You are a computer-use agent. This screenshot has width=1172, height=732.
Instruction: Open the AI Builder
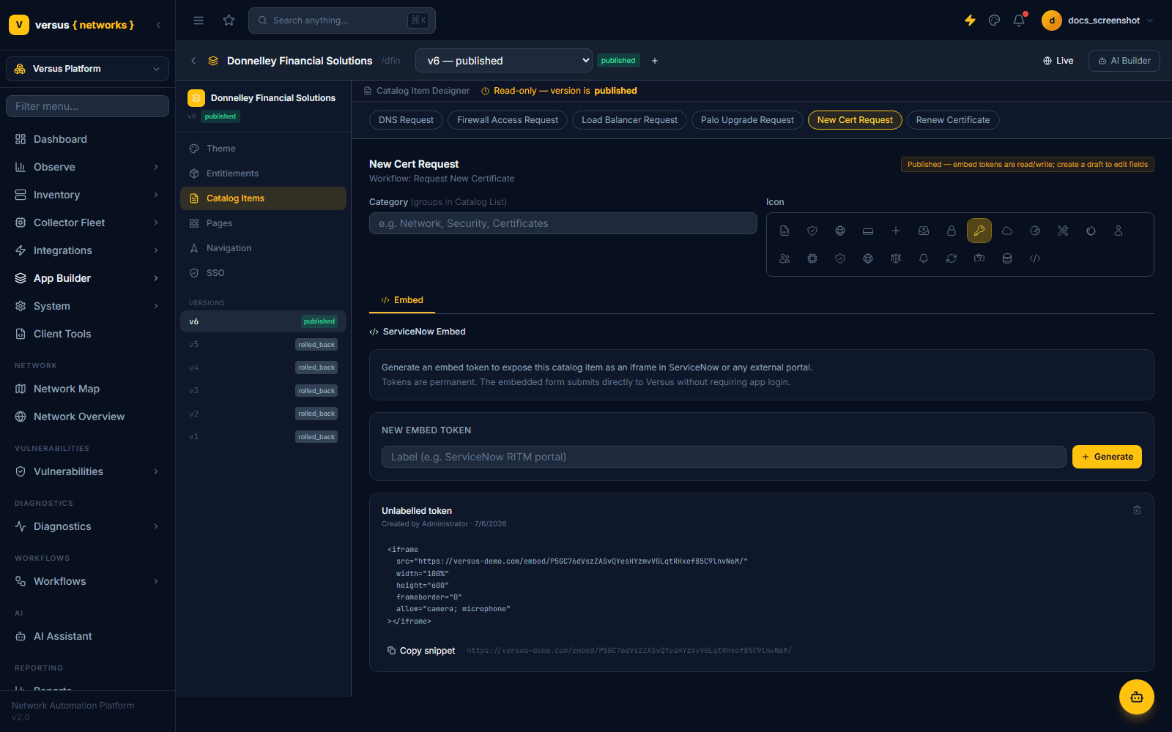pyautogui.click(x=1124, y=61)
